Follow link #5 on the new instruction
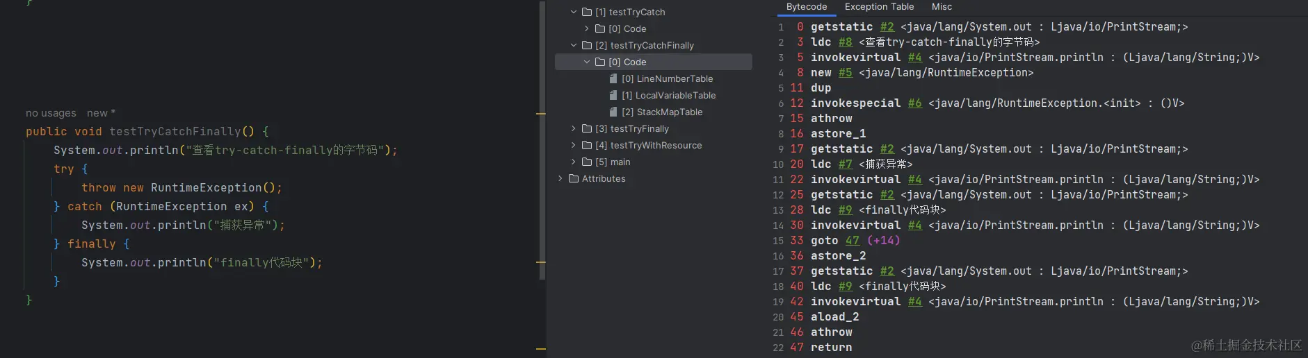Screen dimensions: 1308x358 click(845, 72)
